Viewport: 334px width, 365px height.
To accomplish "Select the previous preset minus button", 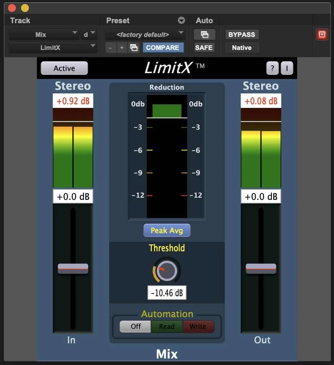I will pos(110,48).
